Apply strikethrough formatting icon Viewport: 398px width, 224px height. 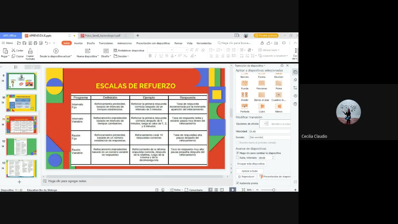tap(167, 56)
